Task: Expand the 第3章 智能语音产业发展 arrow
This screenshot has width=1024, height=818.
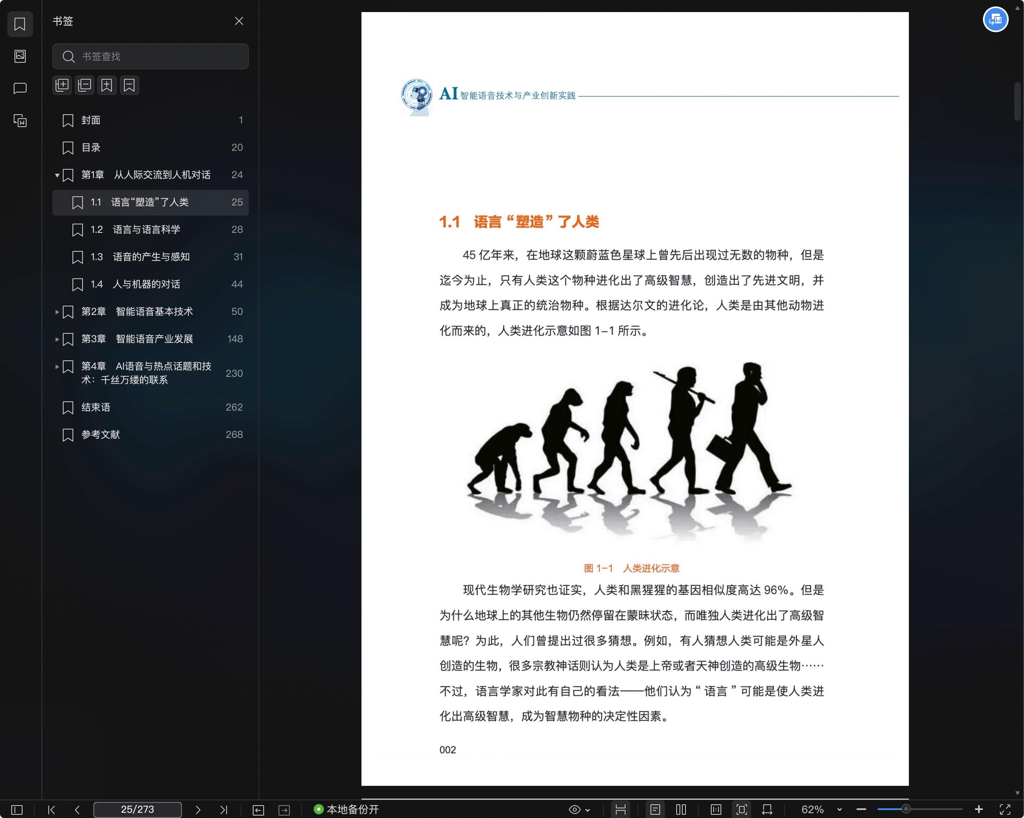Action: [57, 339]
